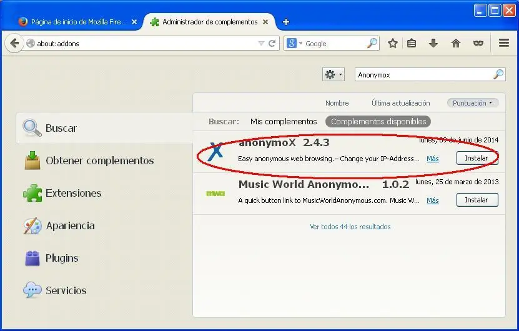Select Complementos disponibles filter
Screen dimensions: 519x331
click(x=378, y=122)
